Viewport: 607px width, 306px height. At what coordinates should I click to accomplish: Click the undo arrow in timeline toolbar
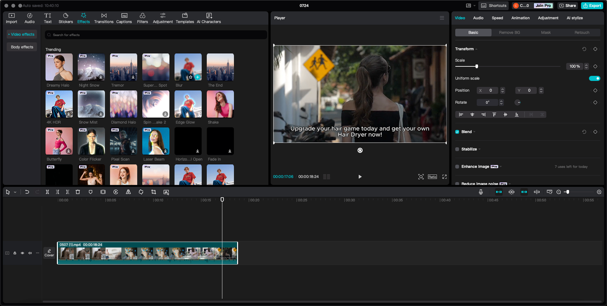(x=27, y=192)
